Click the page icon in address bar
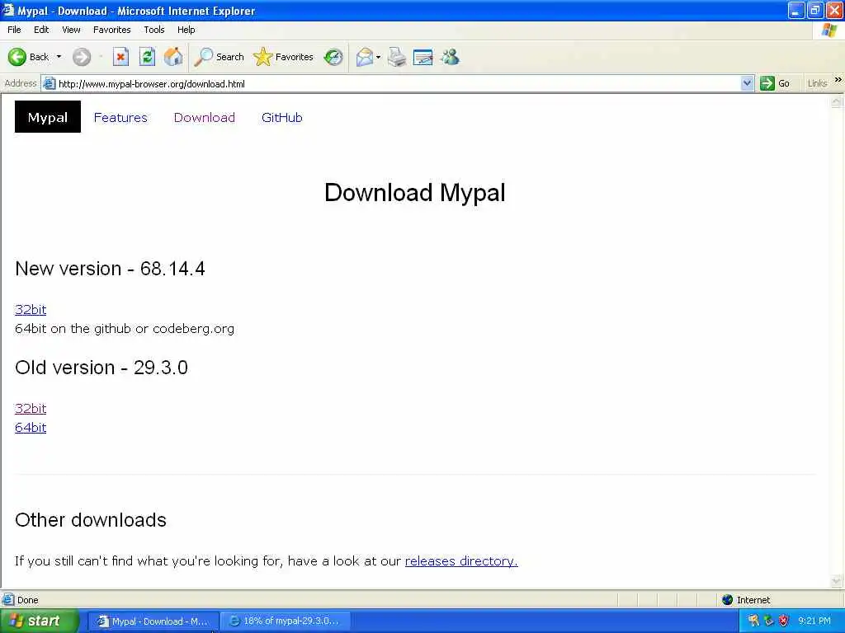Viewport: 845px width, 633px height. 49,83
